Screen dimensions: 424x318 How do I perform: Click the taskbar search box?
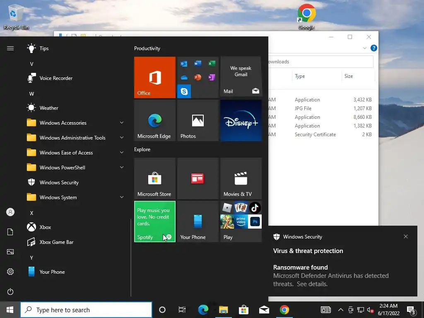(86, 310)
